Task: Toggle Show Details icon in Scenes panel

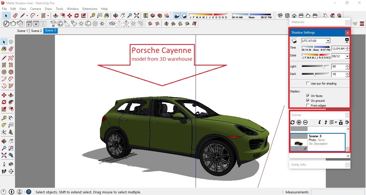Action: (x=341, y=122)
